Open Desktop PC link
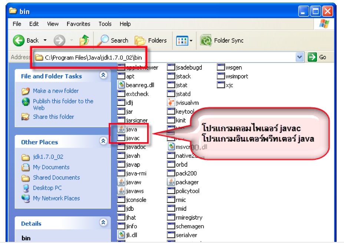This screenshot has width=344, height=243. [x=47, y=188]
